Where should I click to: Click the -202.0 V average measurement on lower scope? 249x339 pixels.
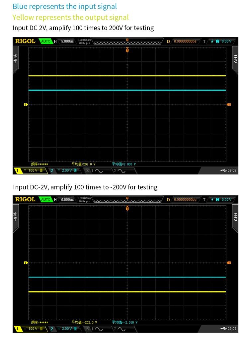tap(84, 322)
